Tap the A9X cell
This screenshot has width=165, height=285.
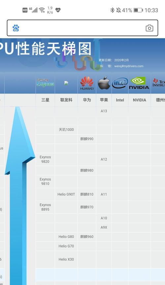point(104,227)
